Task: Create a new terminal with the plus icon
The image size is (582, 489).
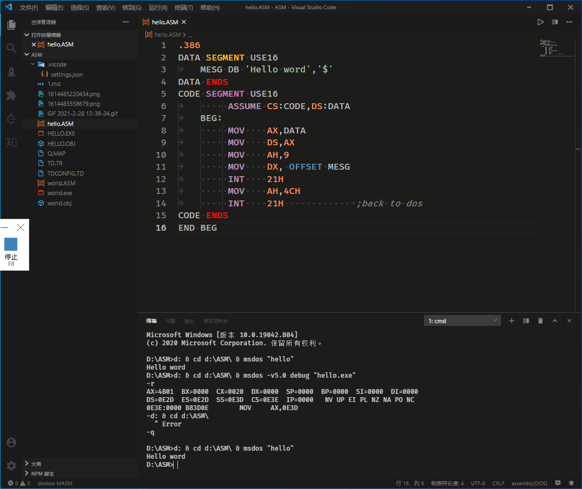Action: pyautogui.click(x=511, y=320)
